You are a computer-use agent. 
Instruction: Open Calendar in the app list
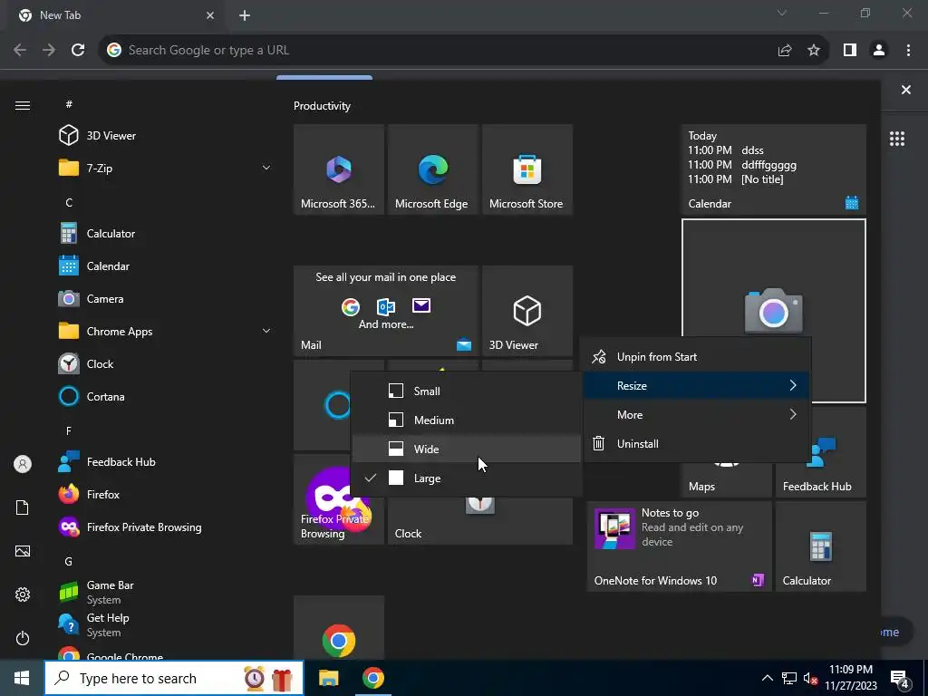[x=166, y=266]
